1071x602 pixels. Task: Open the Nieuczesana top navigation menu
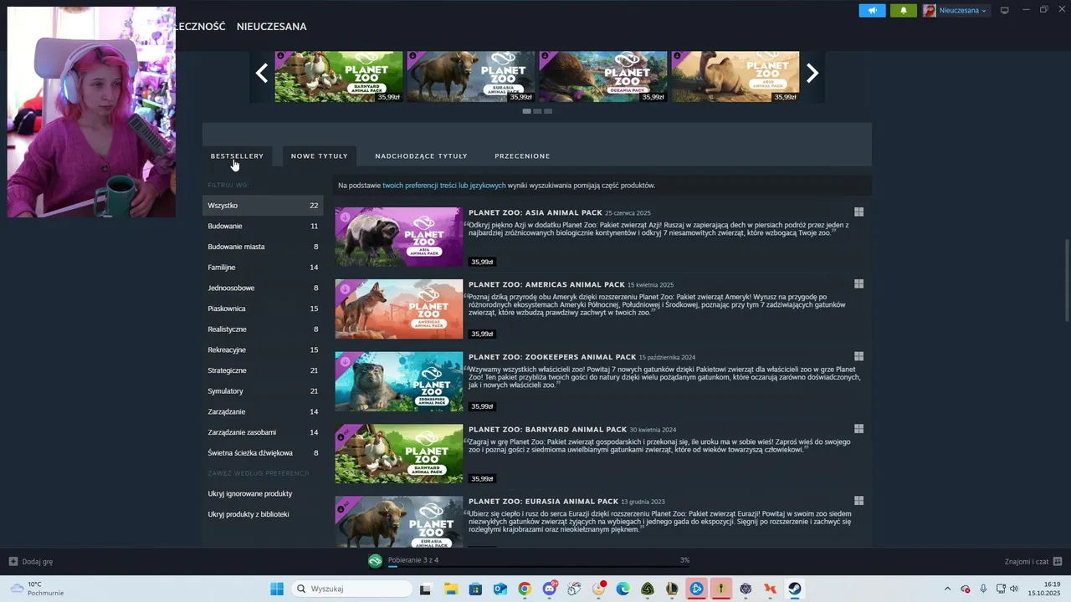click(x=271, y=27)
